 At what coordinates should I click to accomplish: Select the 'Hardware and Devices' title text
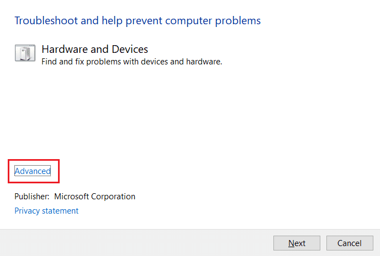click(94, 50)
